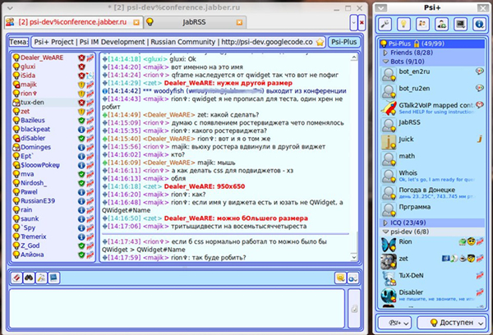Image resolution: width=493 pixels, height=335 pixels.
Task: Close the psi-dev conference tab
Action: [x=136, y=22]
